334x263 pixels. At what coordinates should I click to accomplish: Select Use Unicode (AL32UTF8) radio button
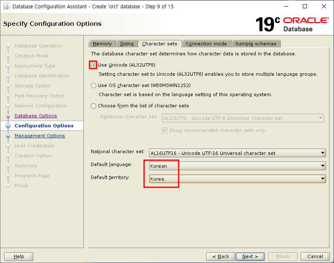[93, 65]
